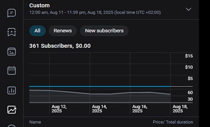Open the starred bookmark collections icon
Screen dimensions: 210x127
pos(11,32)
